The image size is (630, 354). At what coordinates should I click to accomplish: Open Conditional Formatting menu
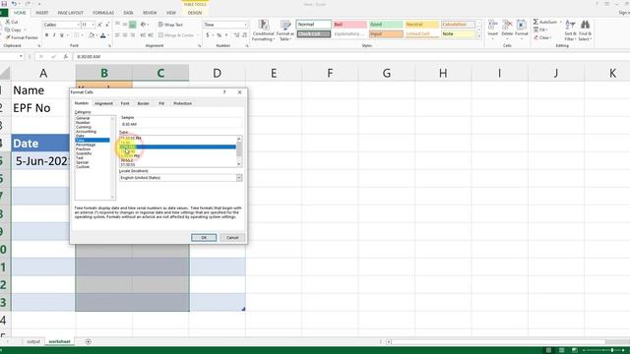click(x=263, y=30)
